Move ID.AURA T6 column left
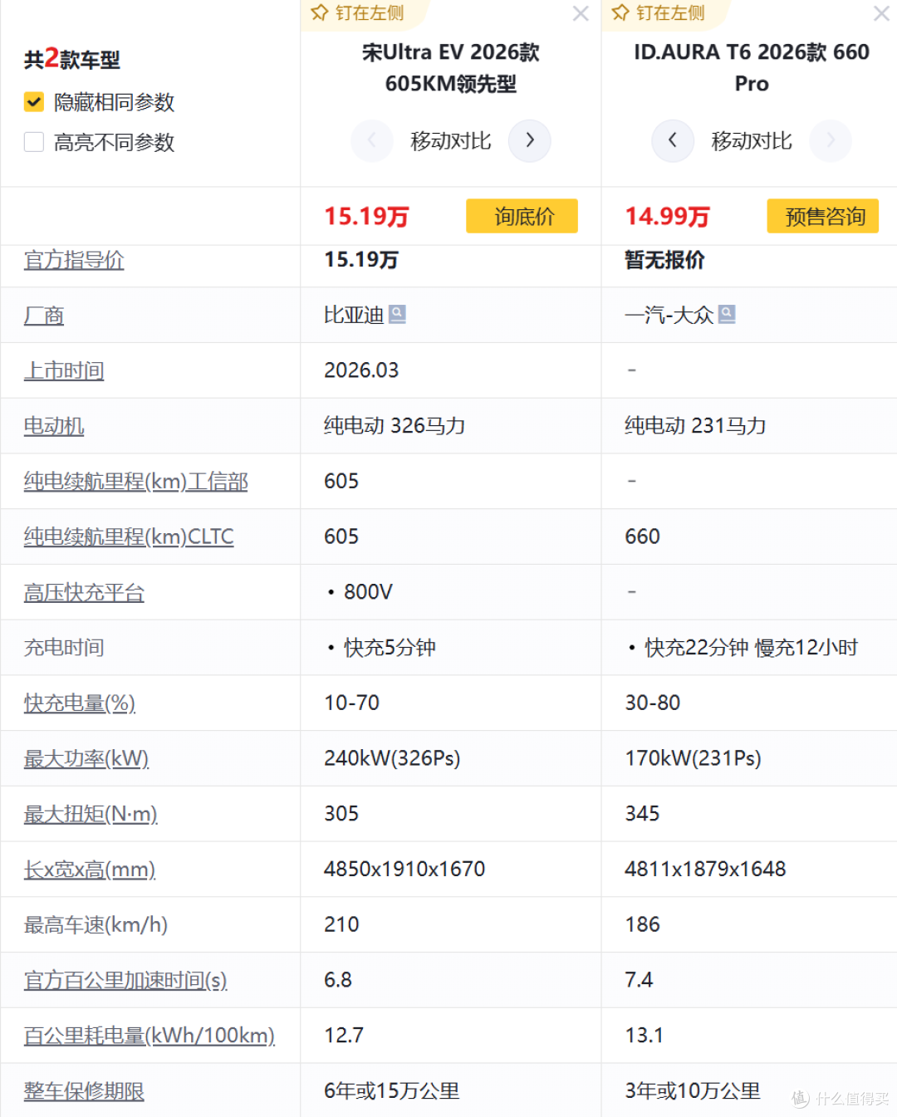This screenshot has width=897, height=1117. click(x=673, y=140)
